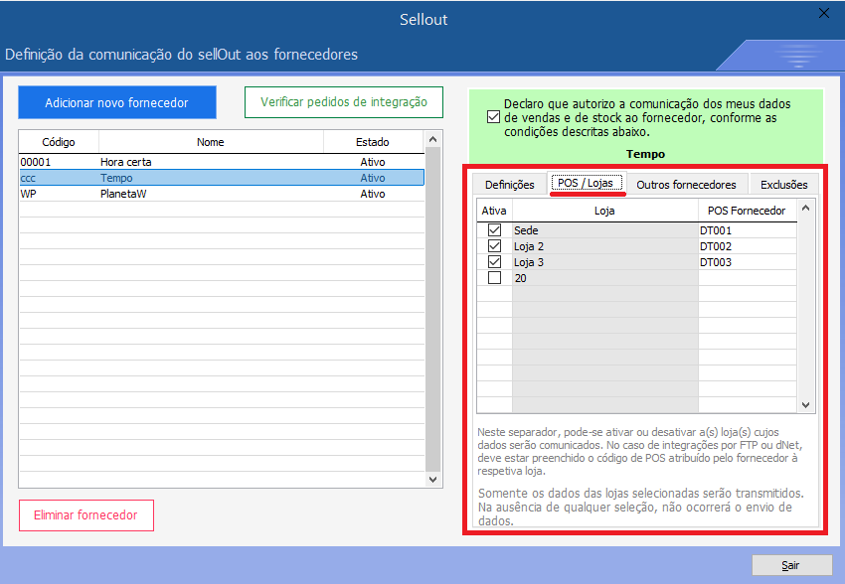Open the Outros fornecedores tab
Image resolution: width=845 pixels, height=584 pixels.
(x=686, y=185)
